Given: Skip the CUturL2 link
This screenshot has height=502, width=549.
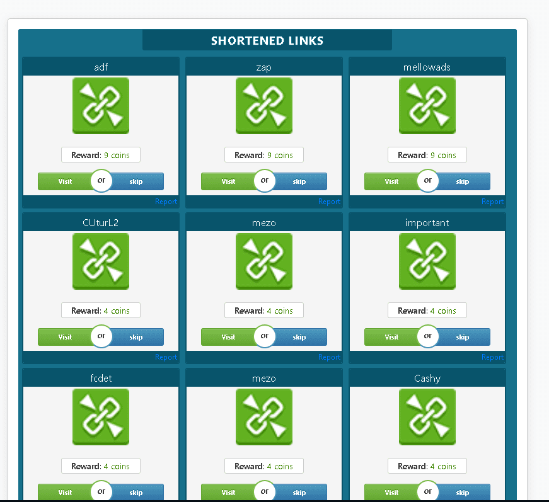Looking at the screenshot, I should point(137,337).
